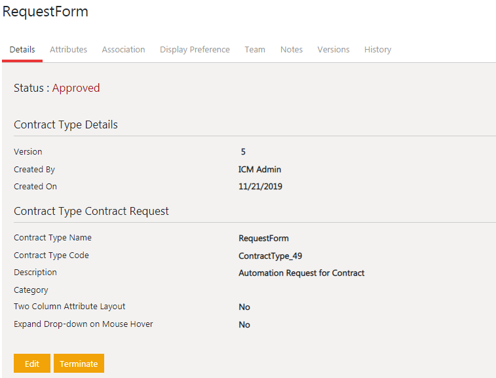The height and width of the screenshot is (378, 496).
Task: Select the 11/21/2019 created date value
Action: [x=260, y=187]
